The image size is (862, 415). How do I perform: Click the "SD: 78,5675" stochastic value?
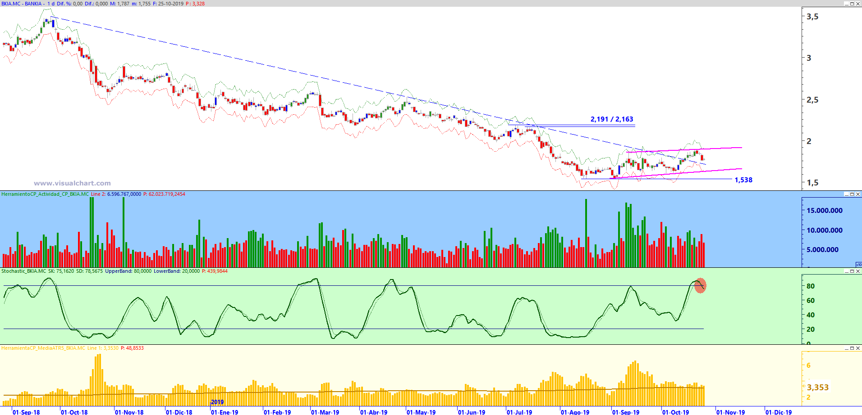[x=89, y=271]
